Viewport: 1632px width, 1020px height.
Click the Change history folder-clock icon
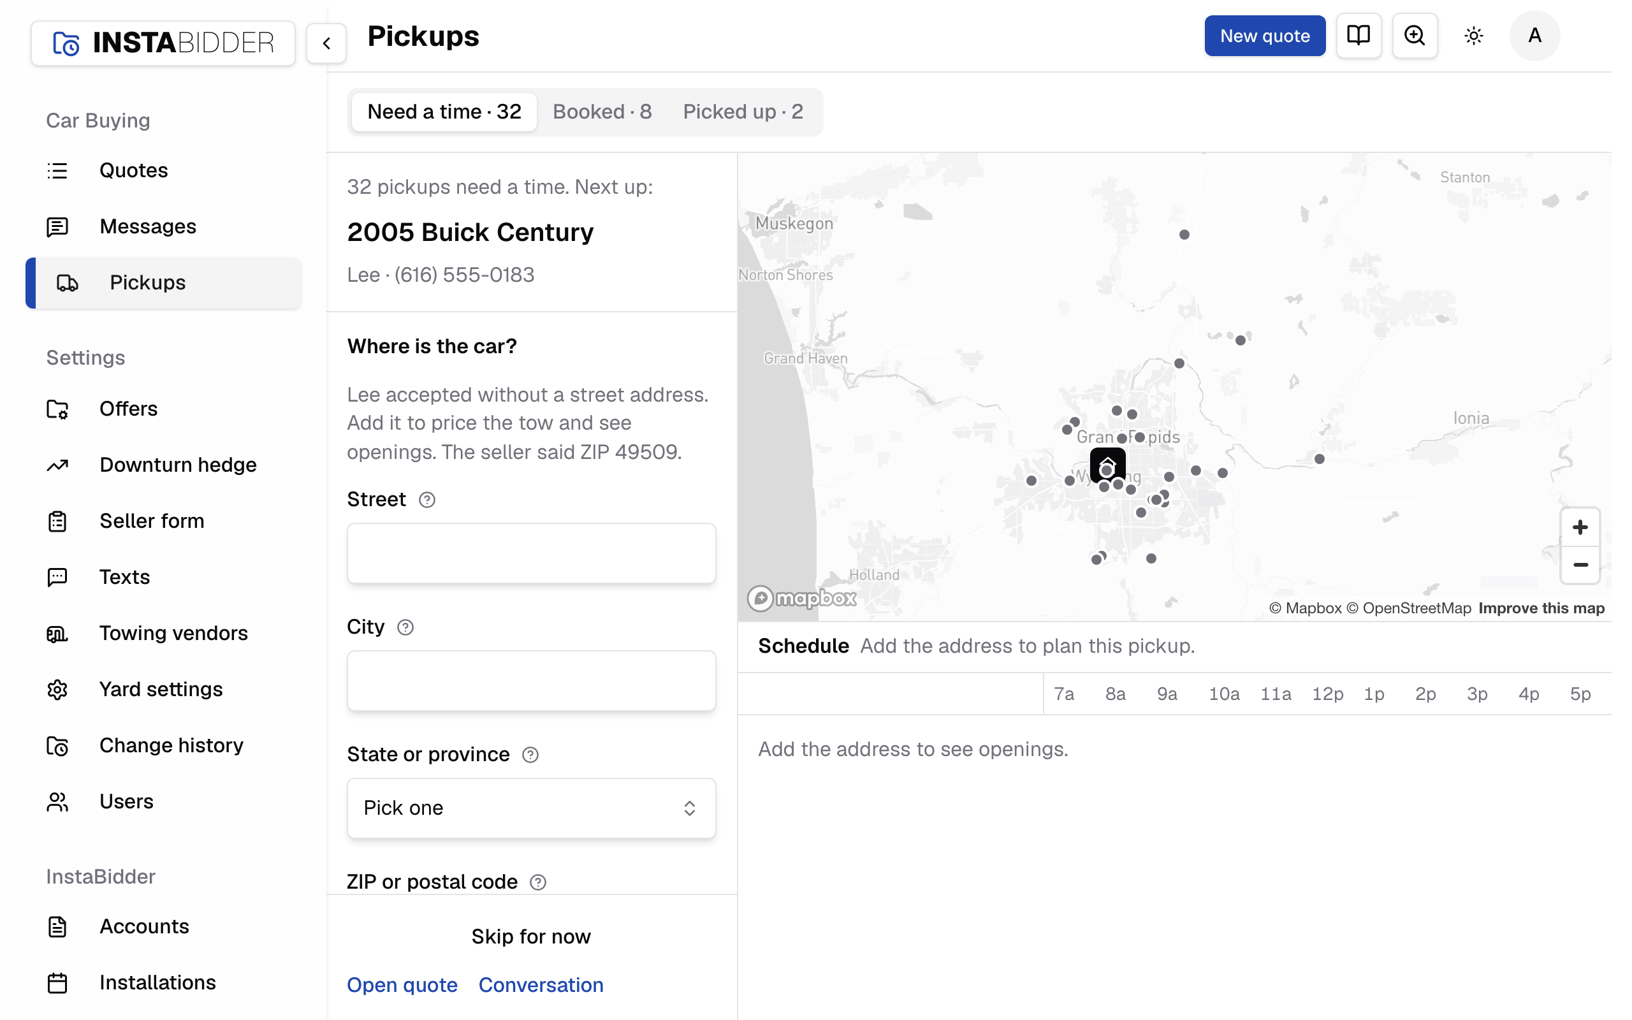pos(57,745)
